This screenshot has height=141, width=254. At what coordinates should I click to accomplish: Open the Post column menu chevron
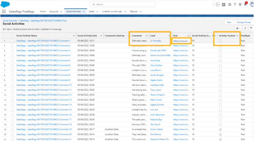(x=188, y=36)
